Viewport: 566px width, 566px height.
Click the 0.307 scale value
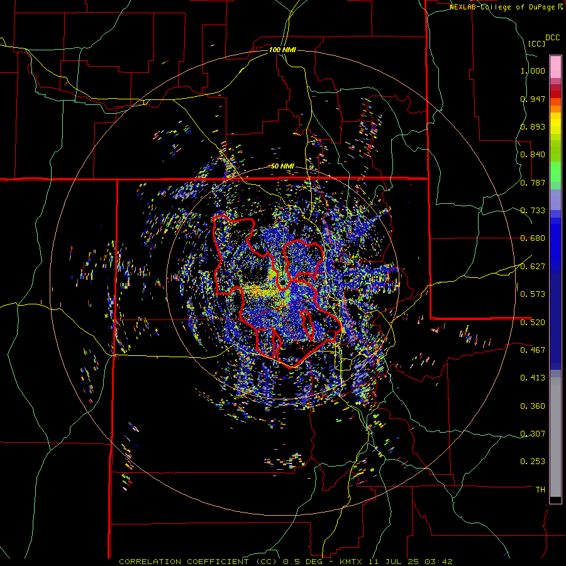coord(533,434)
